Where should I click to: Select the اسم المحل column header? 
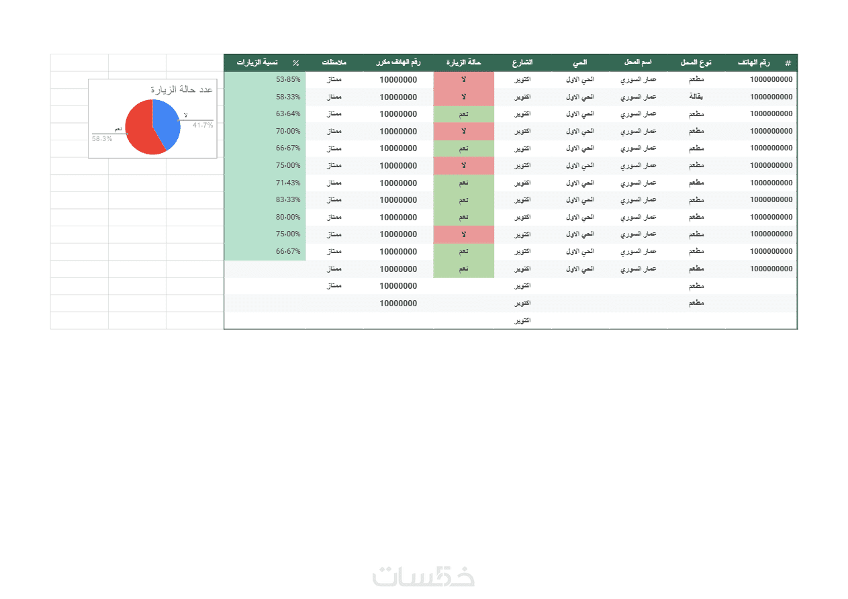pyautogui.click(x=638, y=62)
